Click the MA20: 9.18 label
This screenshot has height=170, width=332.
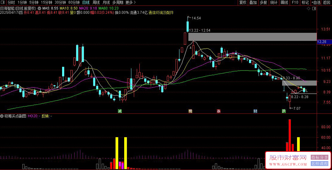[x=88, y=9]
